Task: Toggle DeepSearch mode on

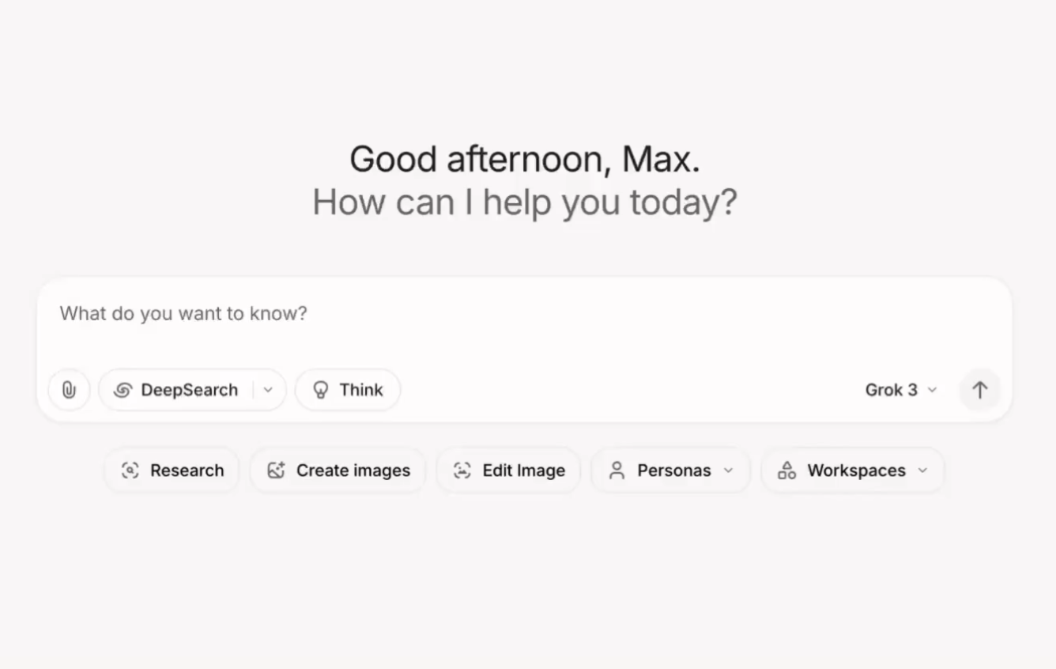Action: [x=189, y=390]
